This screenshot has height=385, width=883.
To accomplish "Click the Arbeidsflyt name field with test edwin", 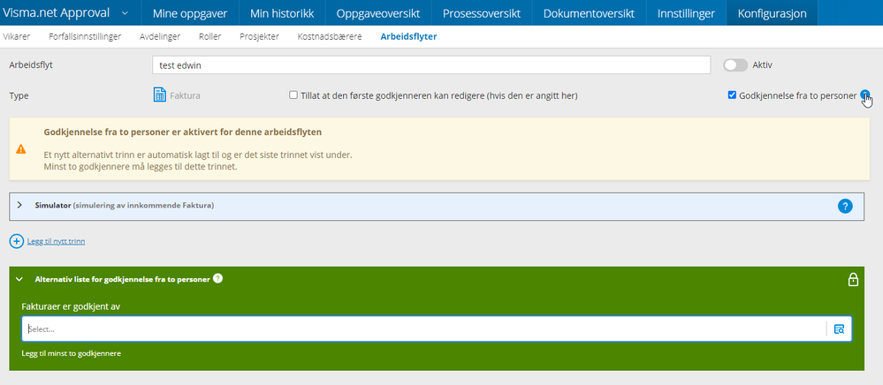I will point(430,65).
